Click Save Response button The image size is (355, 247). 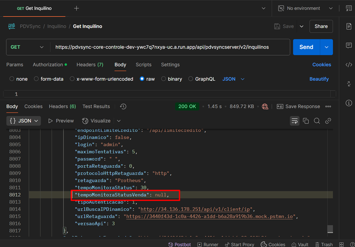[298, 106]
